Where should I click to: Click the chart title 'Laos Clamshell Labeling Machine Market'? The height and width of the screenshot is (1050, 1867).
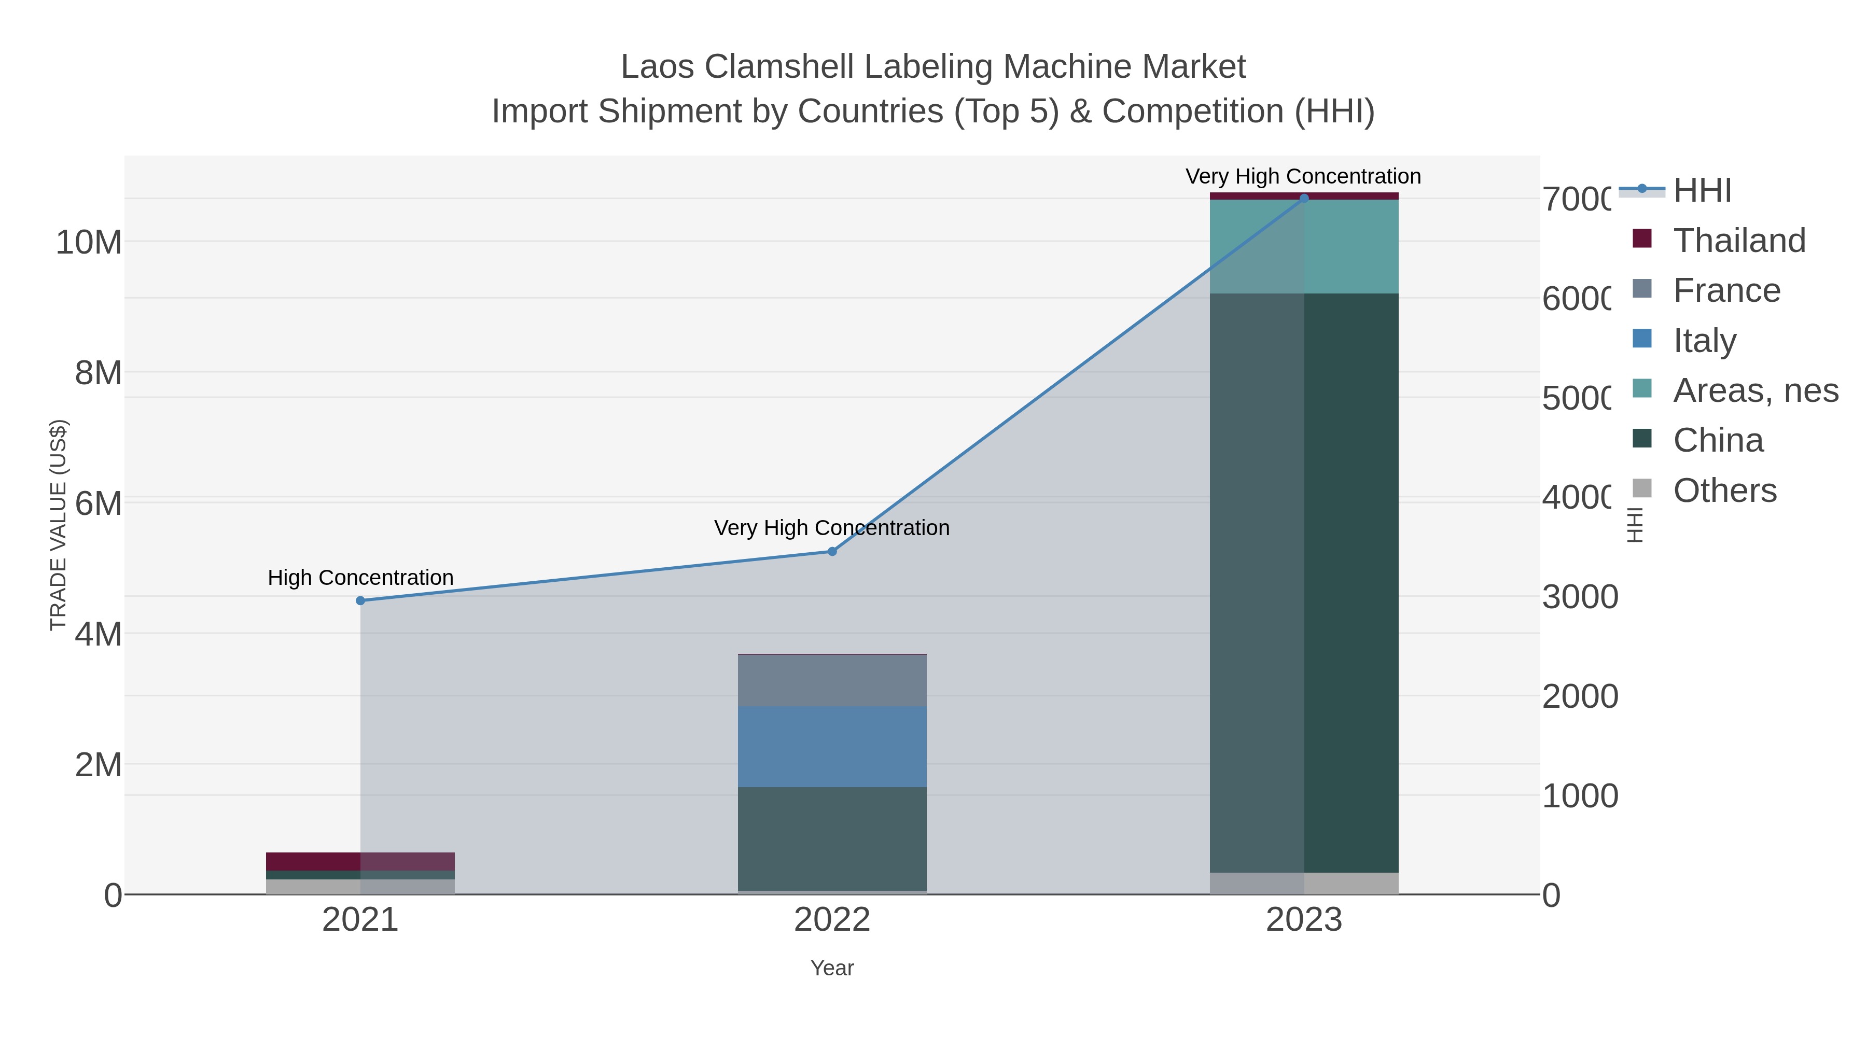933,67
